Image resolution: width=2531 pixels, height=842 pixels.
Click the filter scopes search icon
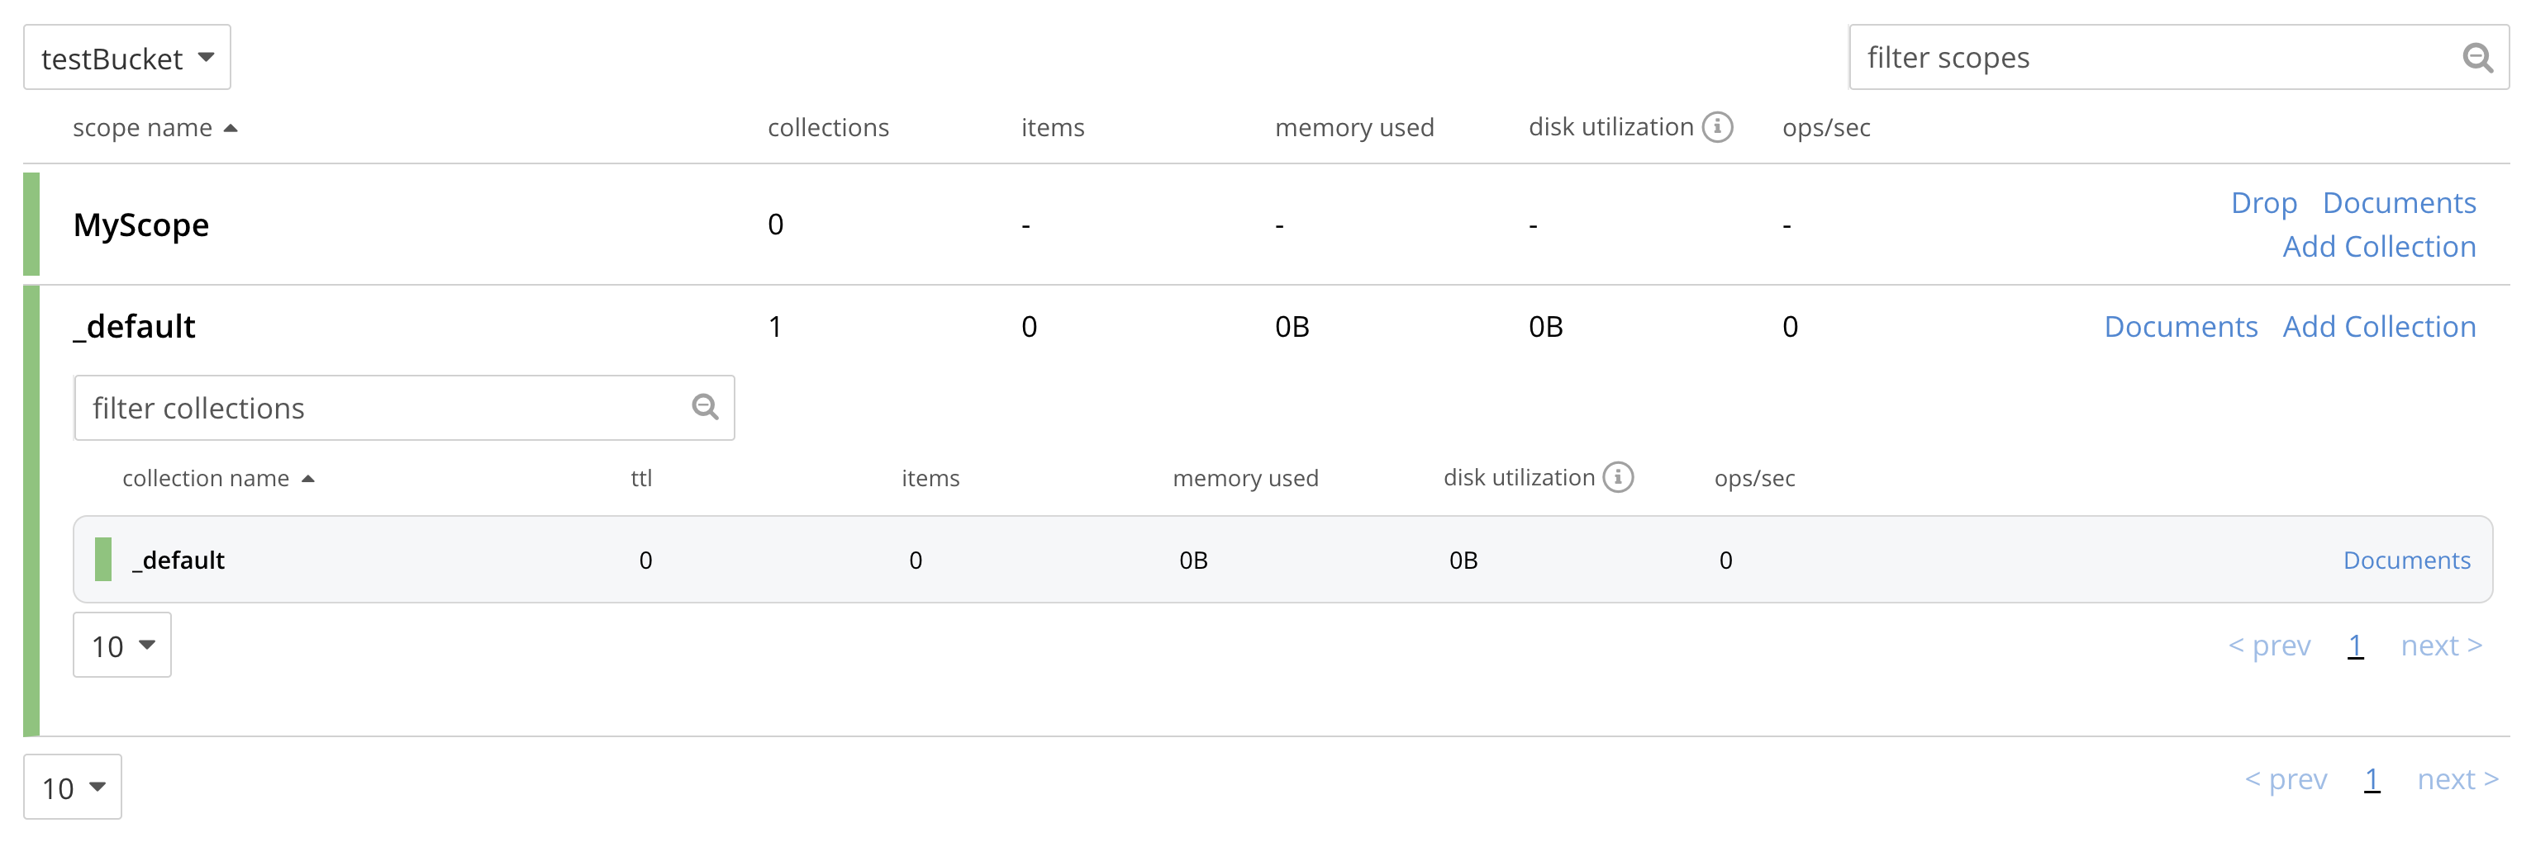(2477, 58)
